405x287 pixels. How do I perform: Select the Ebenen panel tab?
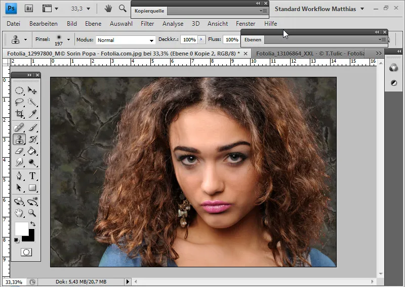click(253, 40)
